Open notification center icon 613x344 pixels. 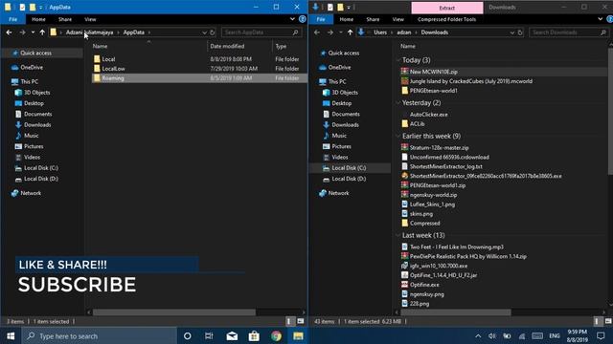tap(601, 335)
